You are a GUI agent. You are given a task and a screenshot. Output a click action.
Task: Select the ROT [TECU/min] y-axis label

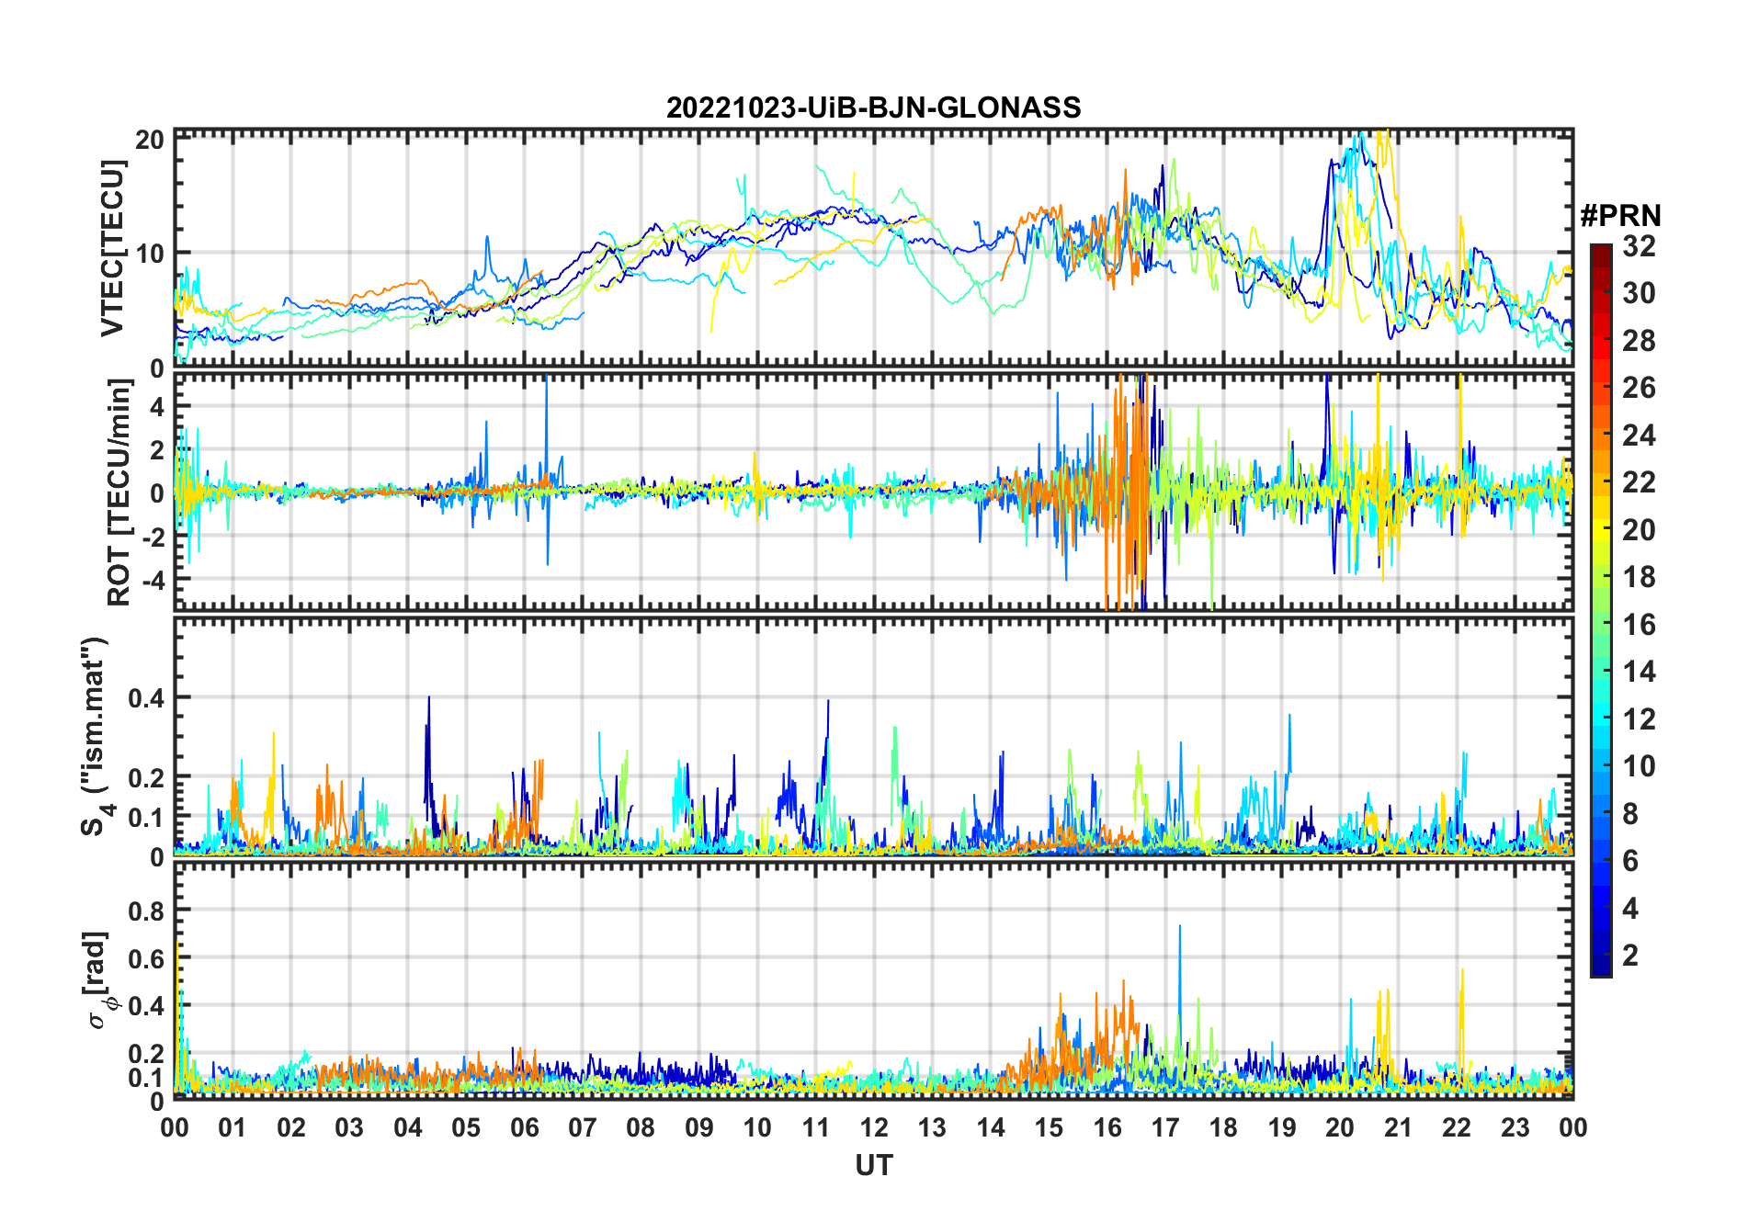point(119,492)
